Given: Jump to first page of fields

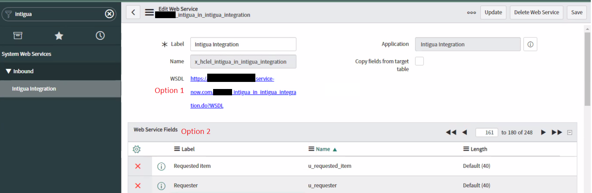Looking at the screenshot, I should pos(451,132).
